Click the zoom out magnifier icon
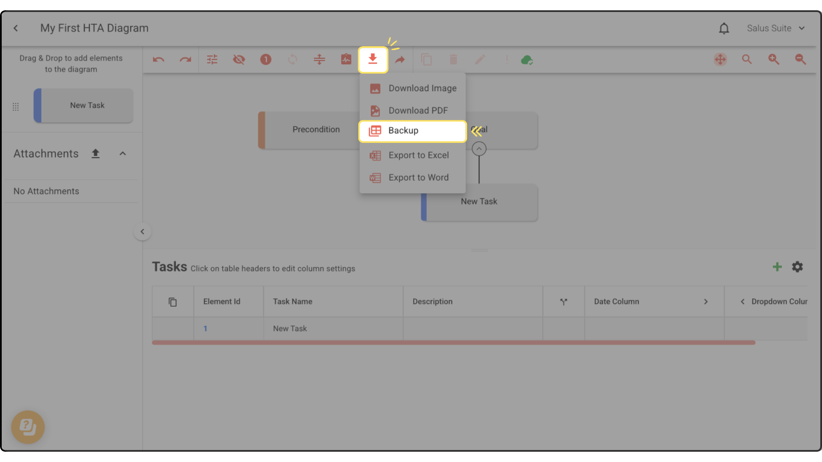Image resolution: width=822 pixels, height=462 pixels. [800, 60]
